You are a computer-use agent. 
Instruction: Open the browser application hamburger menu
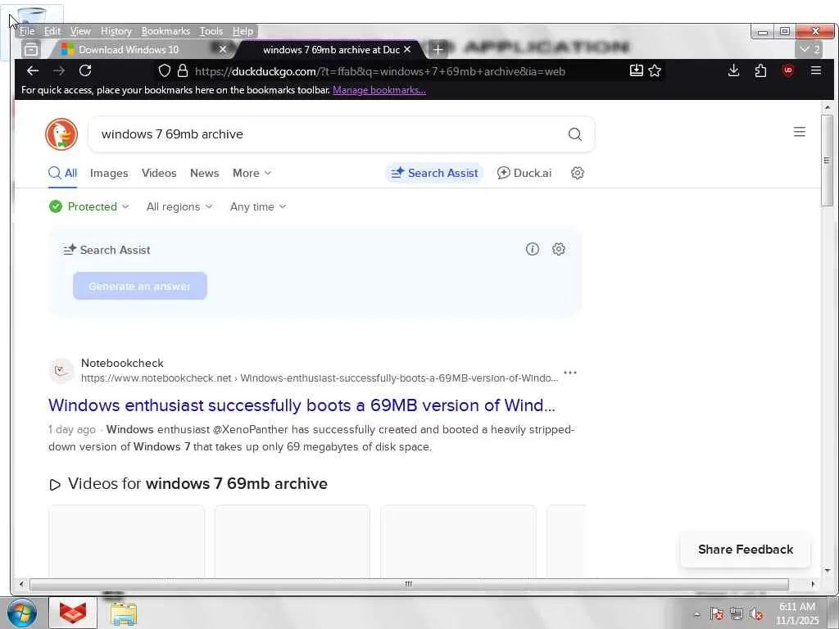815,70
